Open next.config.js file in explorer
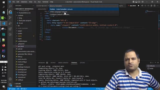The width and height of the screenshot is (160, 90). tap(24, 62)
